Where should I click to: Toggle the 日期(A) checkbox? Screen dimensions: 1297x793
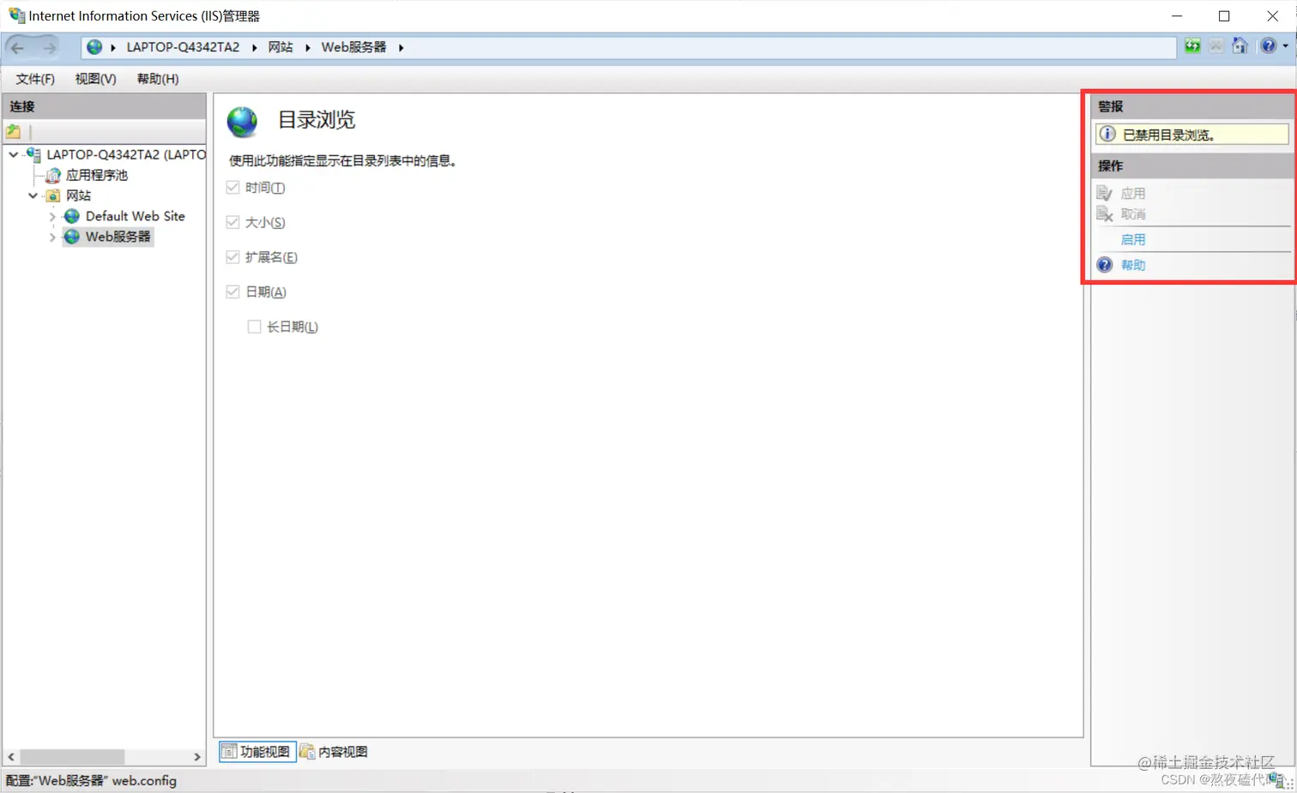pos(232,291)
